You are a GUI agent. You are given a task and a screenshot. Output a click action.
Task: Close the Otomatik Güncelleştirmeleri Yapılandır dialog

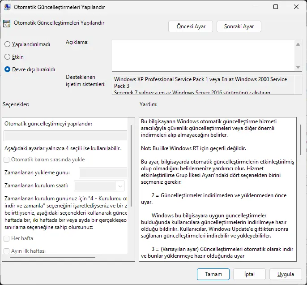click(296, 7)
